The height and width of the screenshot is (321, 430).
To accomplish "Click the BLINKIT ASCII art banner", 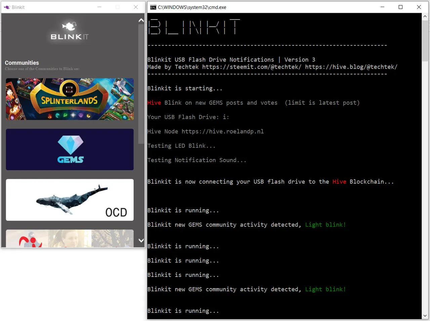I will [x=194, y=27].
